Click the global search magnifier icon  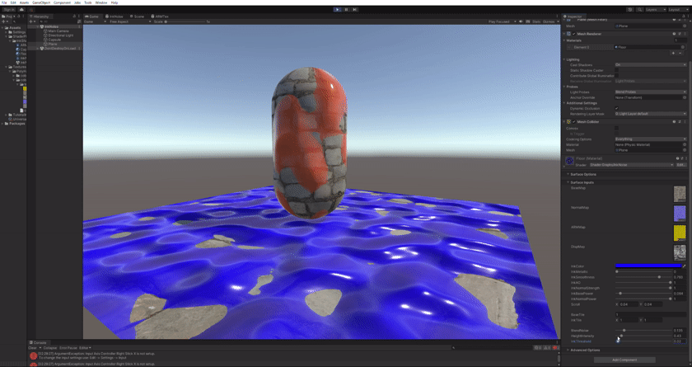640,9
